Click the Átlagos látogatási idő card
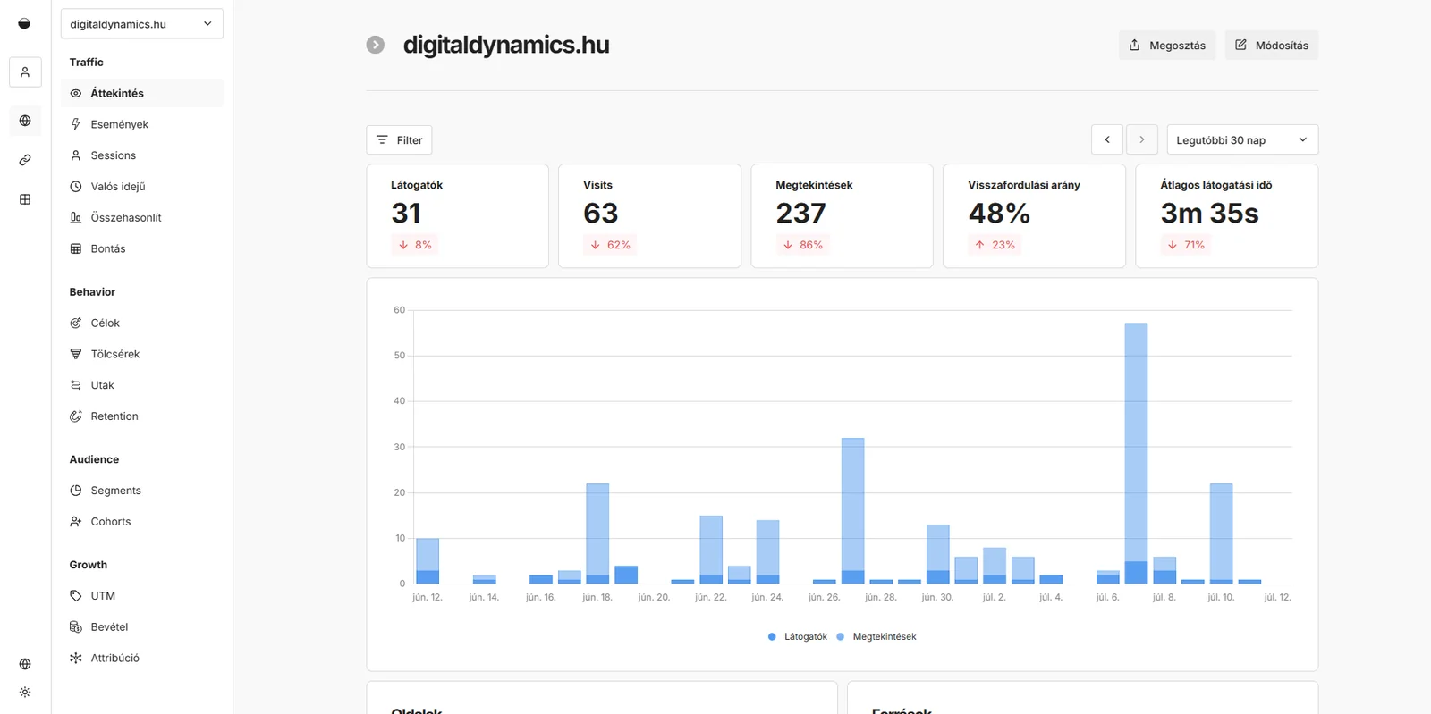Screen dimensions: 1431x714 point(1226,215)
